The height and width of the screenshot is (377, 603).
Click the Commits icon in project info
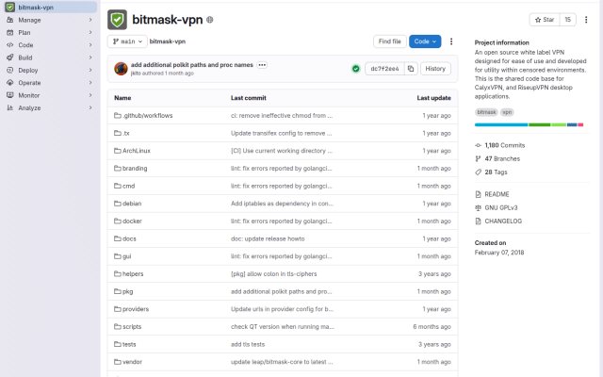478,145
